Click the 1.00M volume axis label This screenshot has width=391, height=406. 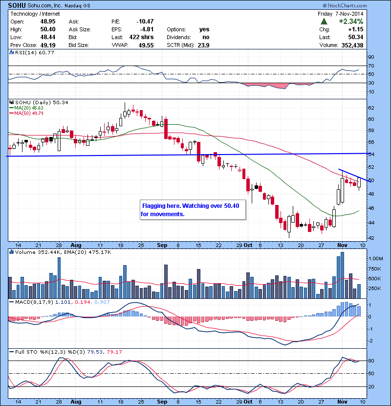376,259
